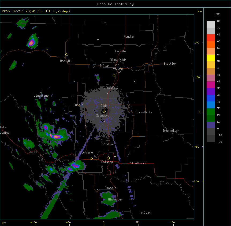Click the Airdrie city label
Viewport: 231px width, 226px height.
pos(108,144)
